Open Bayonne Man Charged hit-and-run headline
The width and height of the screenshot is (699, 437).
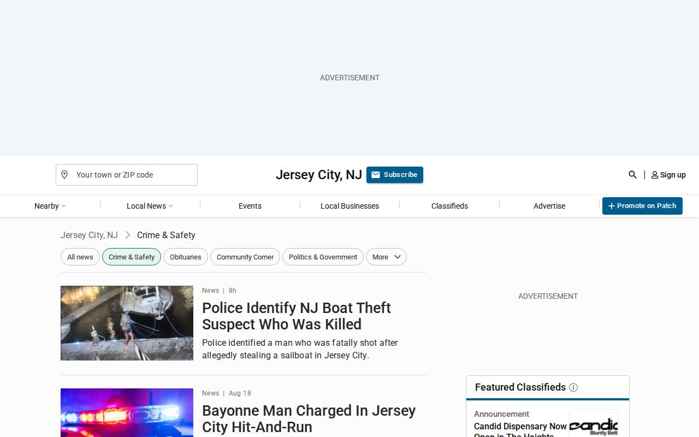pyautogui.click(x=309, y=418)
